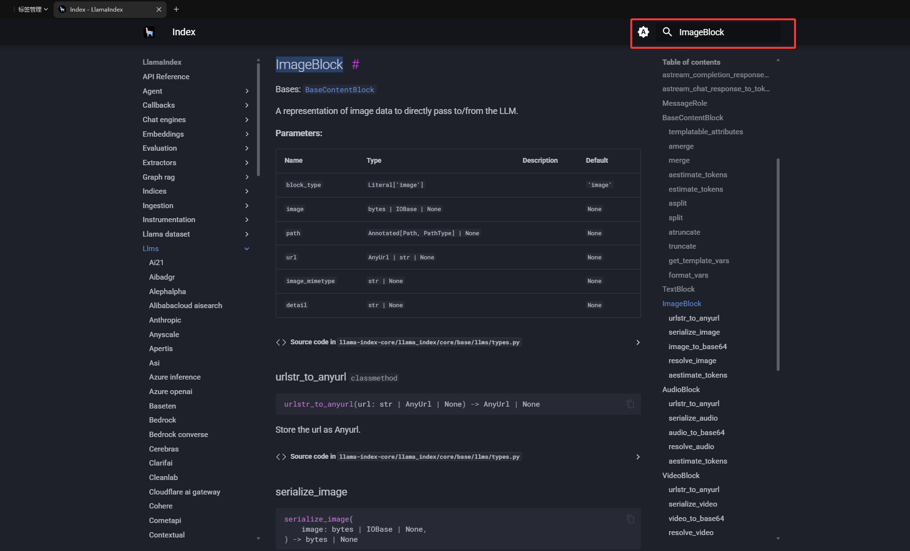Click the table of contents scroll-down arrow

[778, 538]
